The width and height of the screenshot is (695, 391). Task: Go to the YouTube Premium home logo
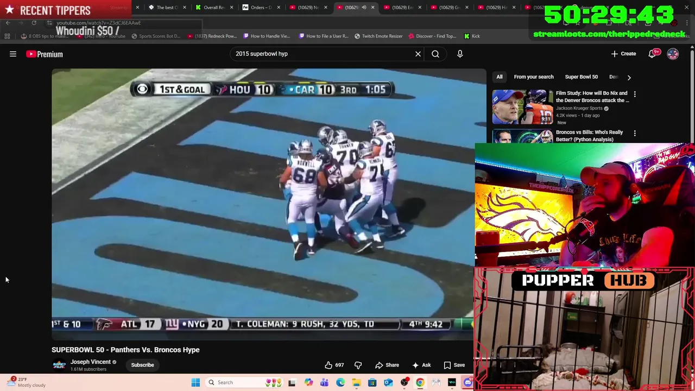point(45,54)
